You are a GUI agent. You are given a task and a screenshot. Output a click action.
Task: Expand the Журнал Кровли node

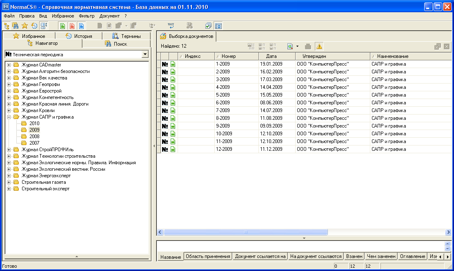click(x=9, y=110)
